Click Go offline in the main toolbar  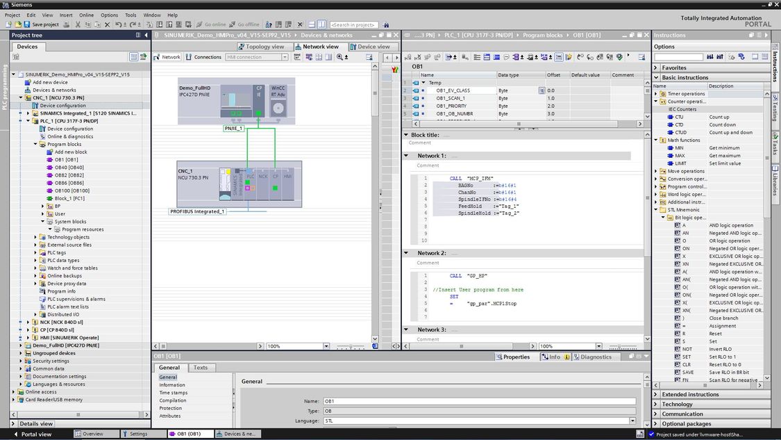(x=244, y=24)
